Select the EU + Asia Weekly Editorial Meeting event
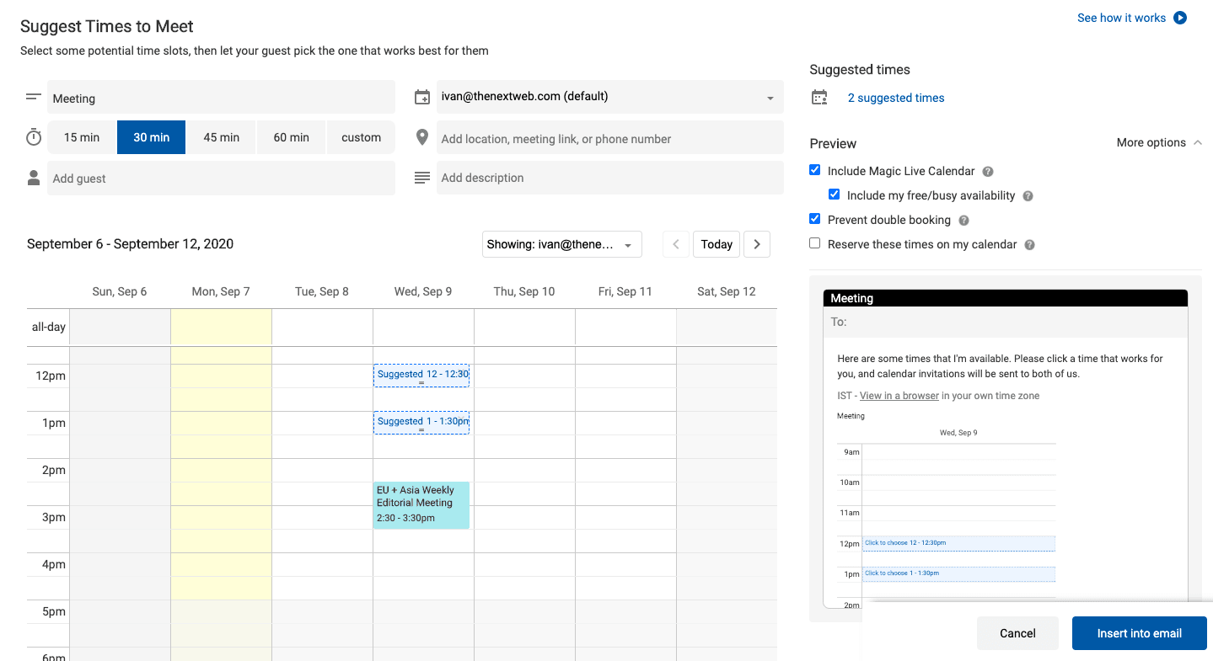This screenshot has width=1213, height=661. (x=421, y=504)
